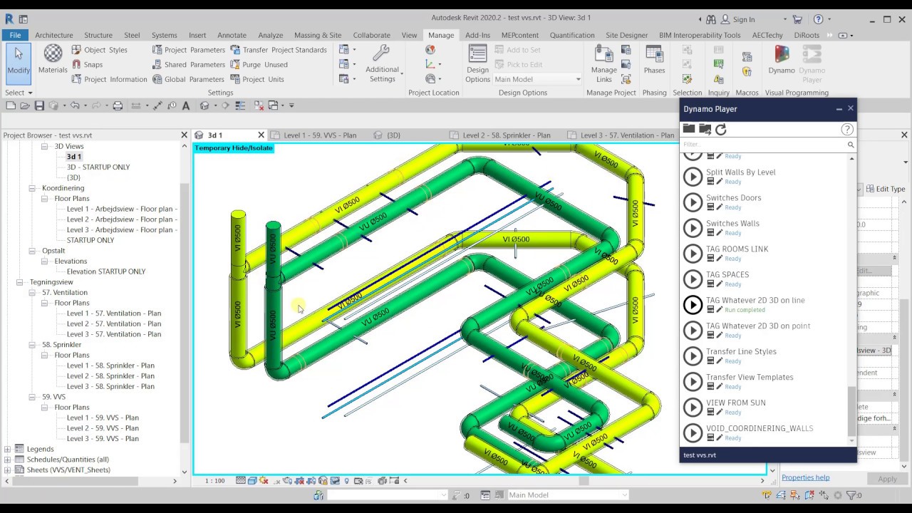Switch to the Collaborate ribbon tab
The image size is (912, 513).
pos(371,35)
